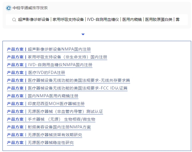Open 无源医疗器械货架有效期研究 link
Viewport: 192px width, 152px height.
click(x=55, y=135)
